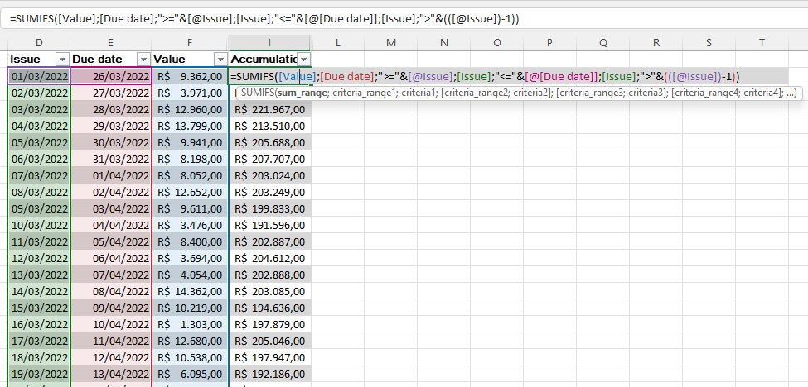Select Due date cell 05/04/2022
The height and width of the screenshot is (387, 808).
111,241
